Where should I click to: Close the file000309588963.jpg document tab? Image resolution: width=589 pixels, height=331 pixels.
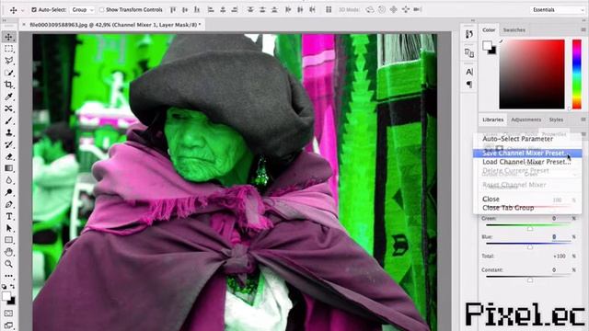click(x=24, y=25)
